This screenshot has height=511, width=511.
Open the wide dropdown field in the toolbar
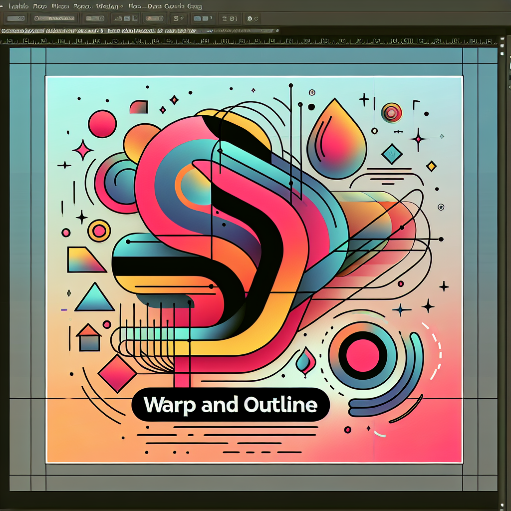coord(54,19)
